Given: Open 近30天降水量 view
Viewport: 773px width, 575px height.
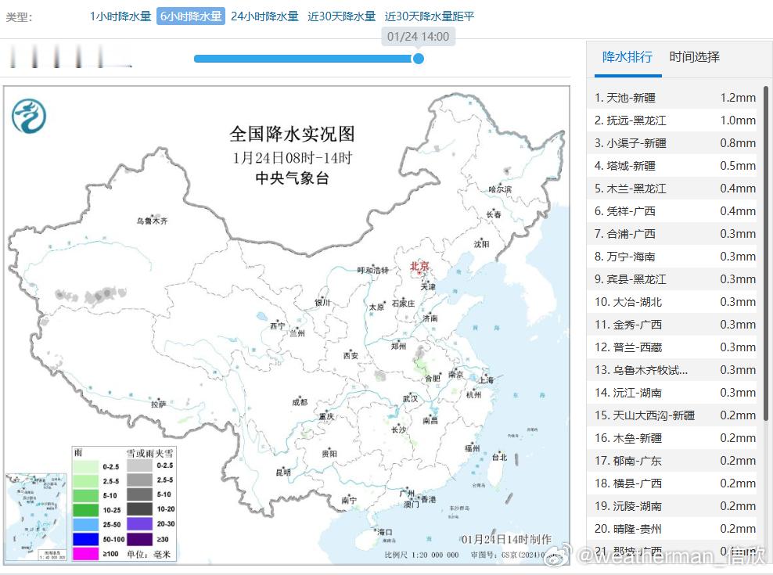Looking at the screenshot, I should [342, 16].
